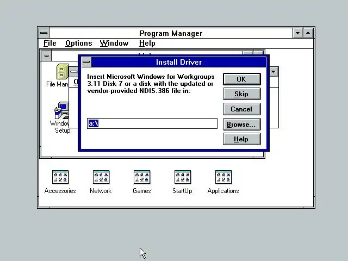348x261 pixels.
Task: Click the Applications group label
Action: [223, 191]
